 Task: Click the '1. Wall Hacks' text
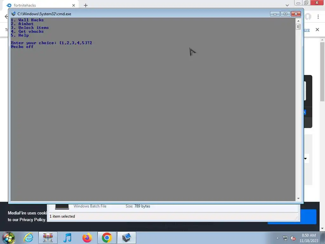pyautogui.click(x=27, y=20)
